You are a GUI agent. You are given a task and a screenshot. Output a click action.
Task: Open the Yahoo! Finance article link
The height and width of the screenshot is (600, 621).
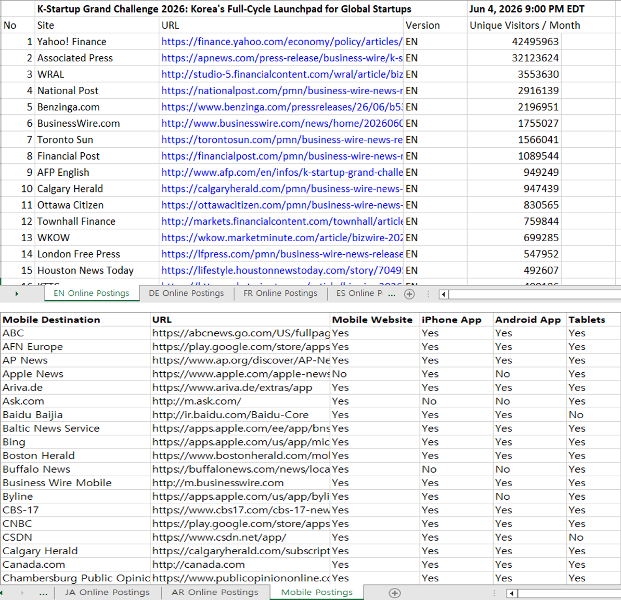281,42
